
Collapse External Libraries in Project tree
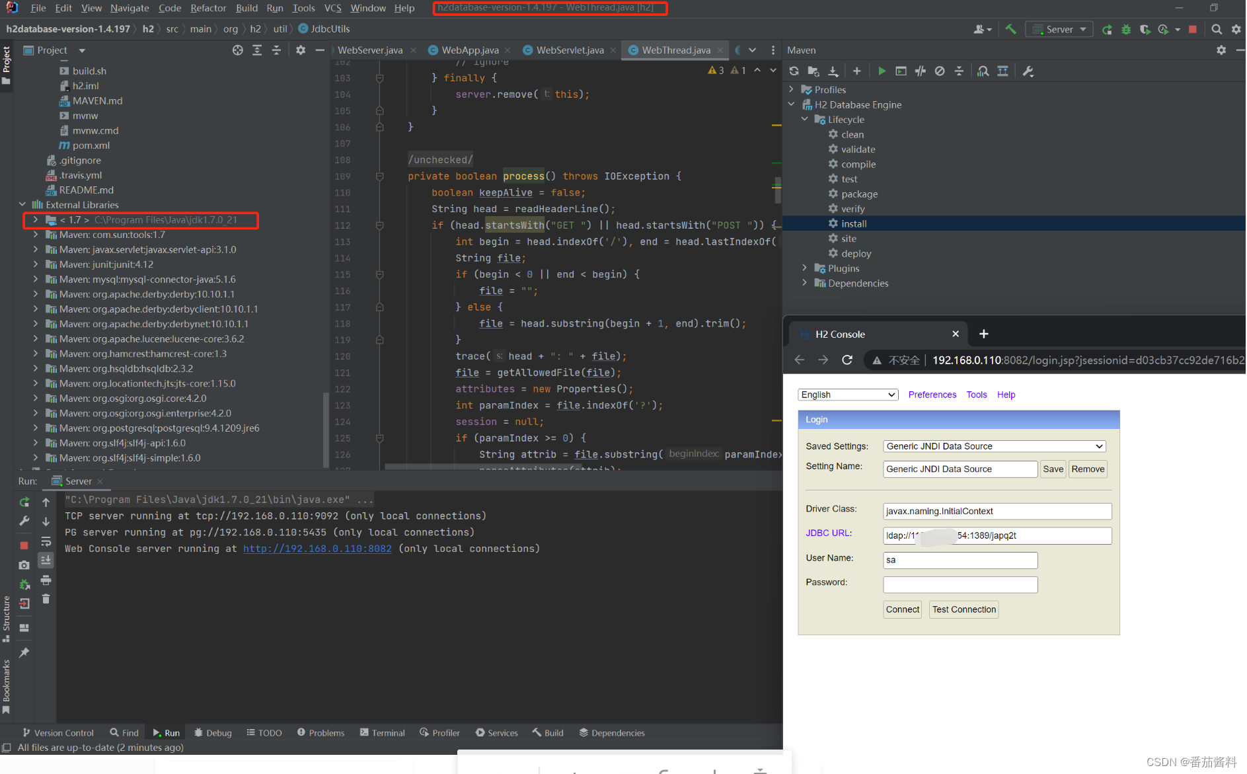[22, 204]
